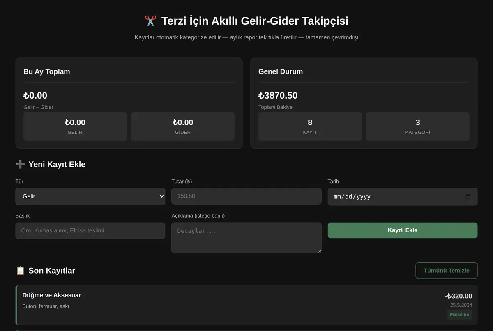Click the KATEGORİ count tile showing 3
Screen dimensions: 493x331
pos(418,126)
